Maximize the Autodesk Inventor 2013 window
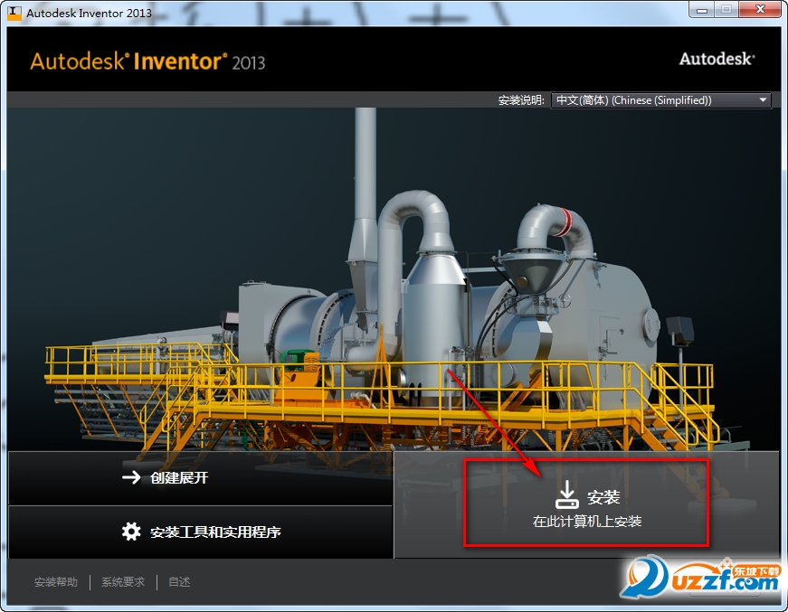The height and width of the screenshot is (612, 788). point(726,10)
